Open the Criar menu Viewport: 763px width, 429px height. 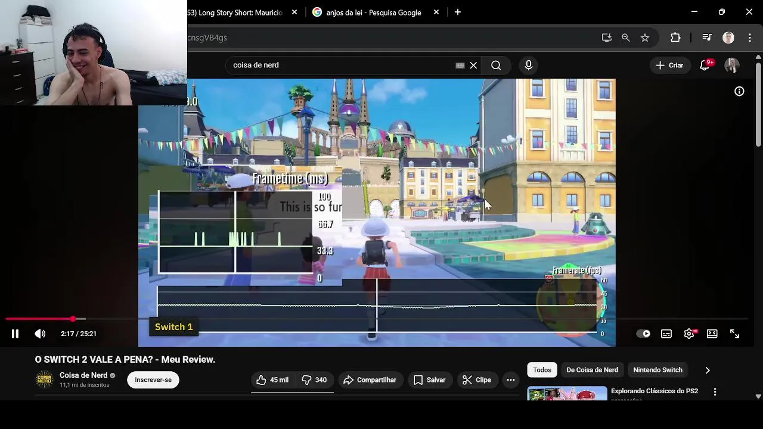point(669,65)
